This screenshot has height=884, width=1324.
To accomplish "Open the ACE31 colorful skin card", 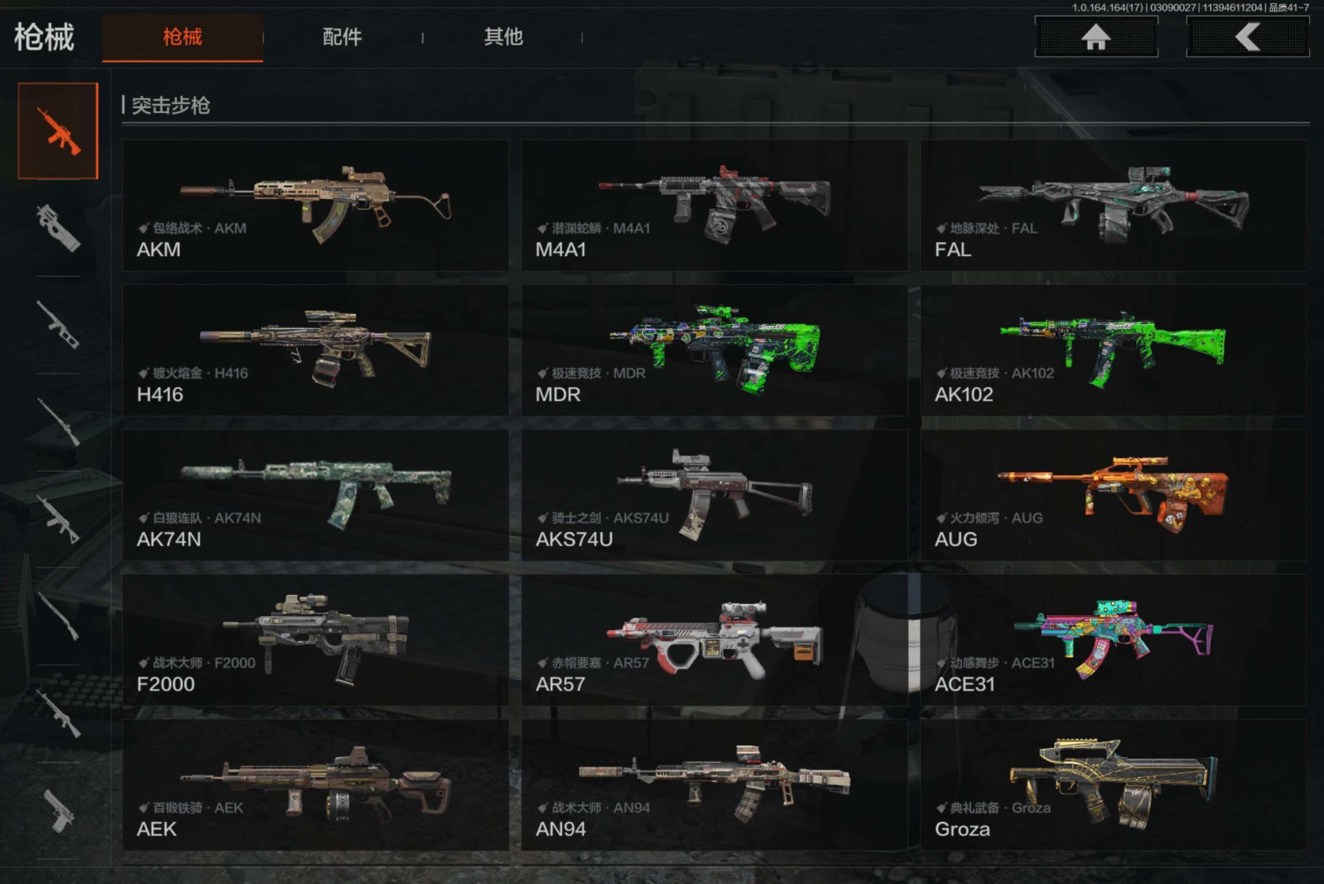I will click(x=1114, y=640).
